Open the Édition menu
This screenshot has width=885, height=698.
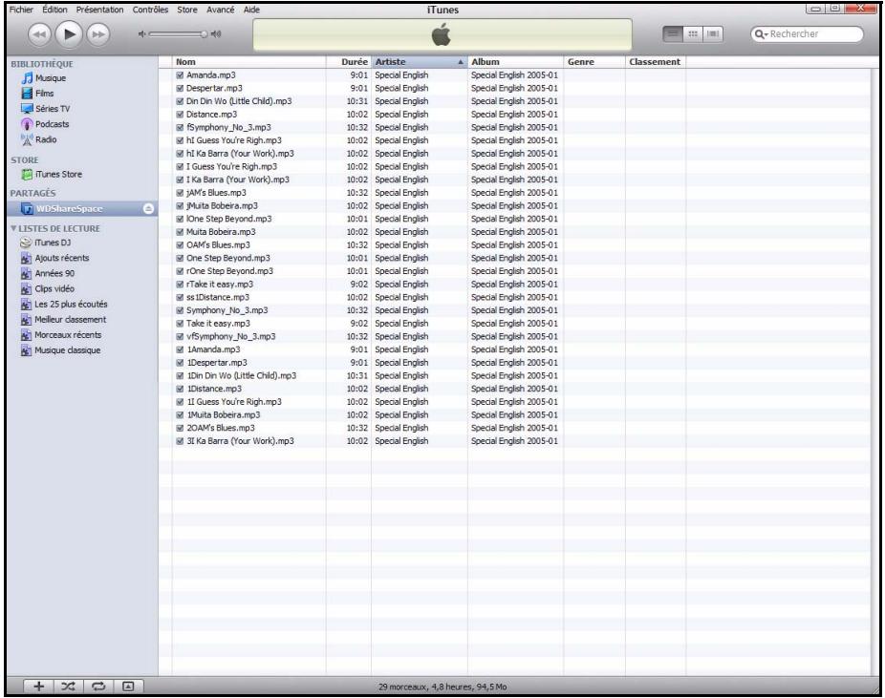tap(54, 10)
